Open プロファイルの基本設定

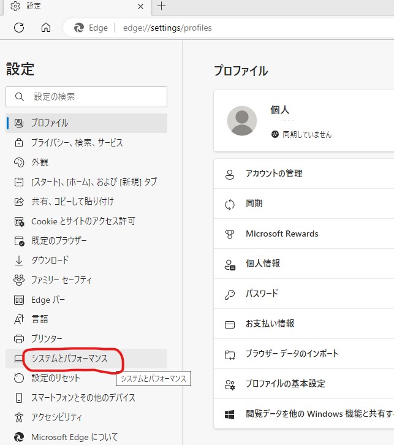(304, 384)
